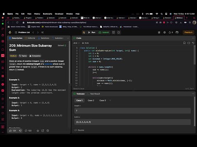197x147 pixels.
Task: Open the description panel more options
Action: [x=68, y=38]
